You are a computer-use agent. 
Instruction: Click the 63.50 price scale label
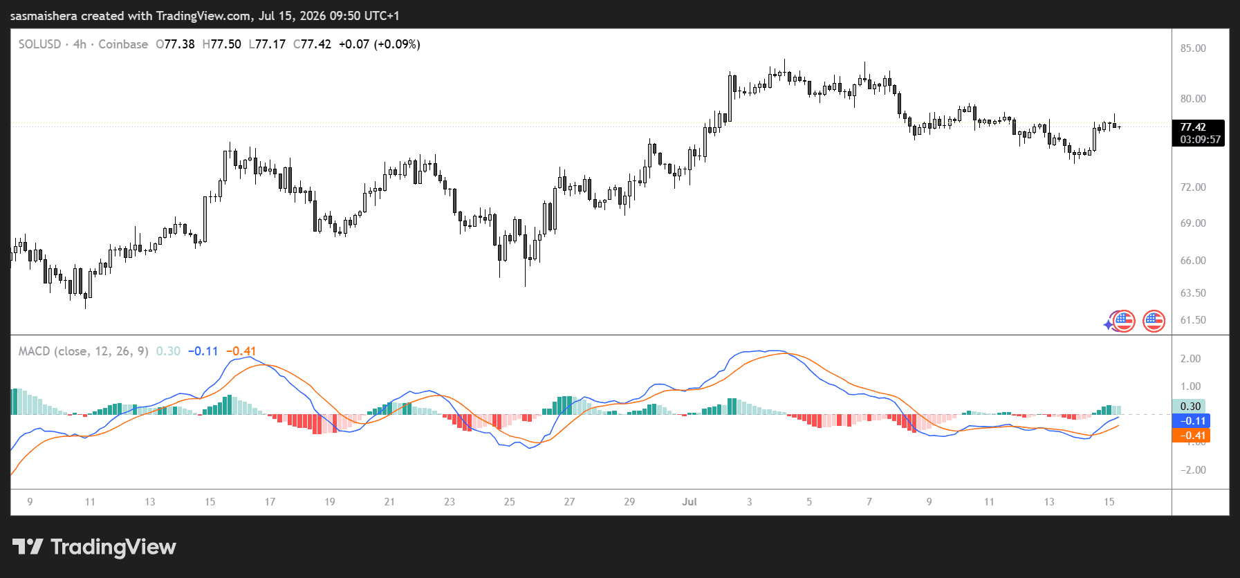1193,293
